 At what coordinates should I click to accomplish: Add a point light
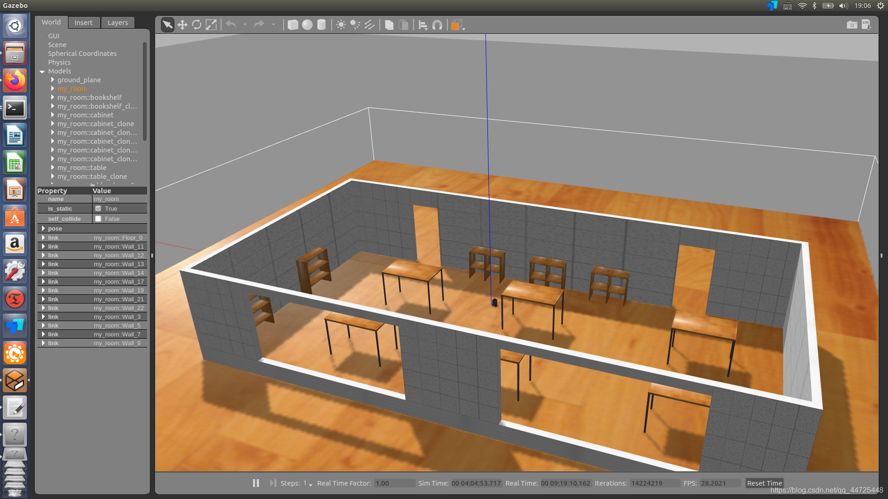(x=341, y=24)
